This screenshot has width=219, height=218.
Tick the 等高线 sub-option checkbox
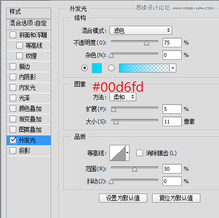tap(20, 45)
